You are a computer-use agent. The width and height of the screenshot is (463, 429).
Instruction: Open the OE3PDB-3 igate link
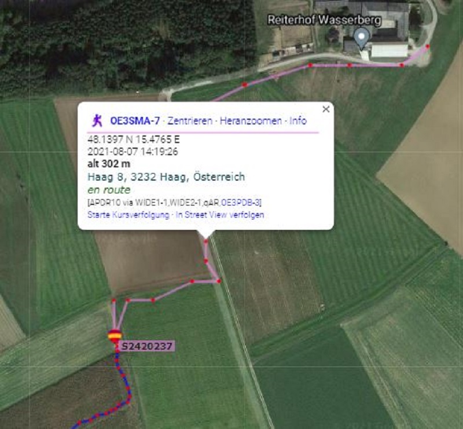coord(240,203)
